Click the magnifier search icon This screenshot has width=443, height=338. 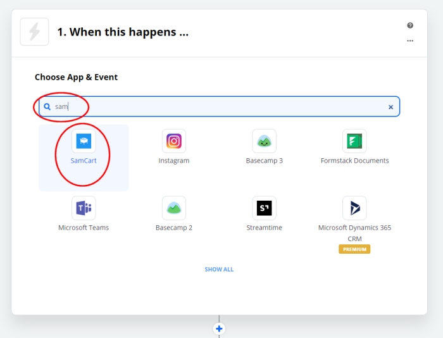[x=47, y=106]
